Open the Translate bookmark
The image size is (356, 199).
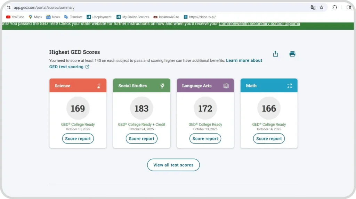click(73, 17)
